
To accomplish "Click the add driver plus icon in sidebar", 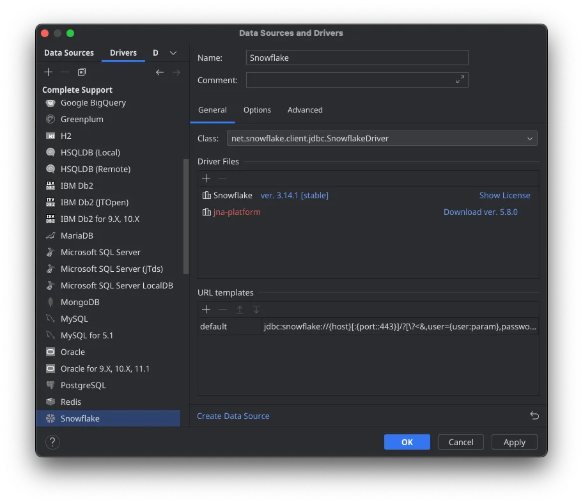I will pos(48,72).
